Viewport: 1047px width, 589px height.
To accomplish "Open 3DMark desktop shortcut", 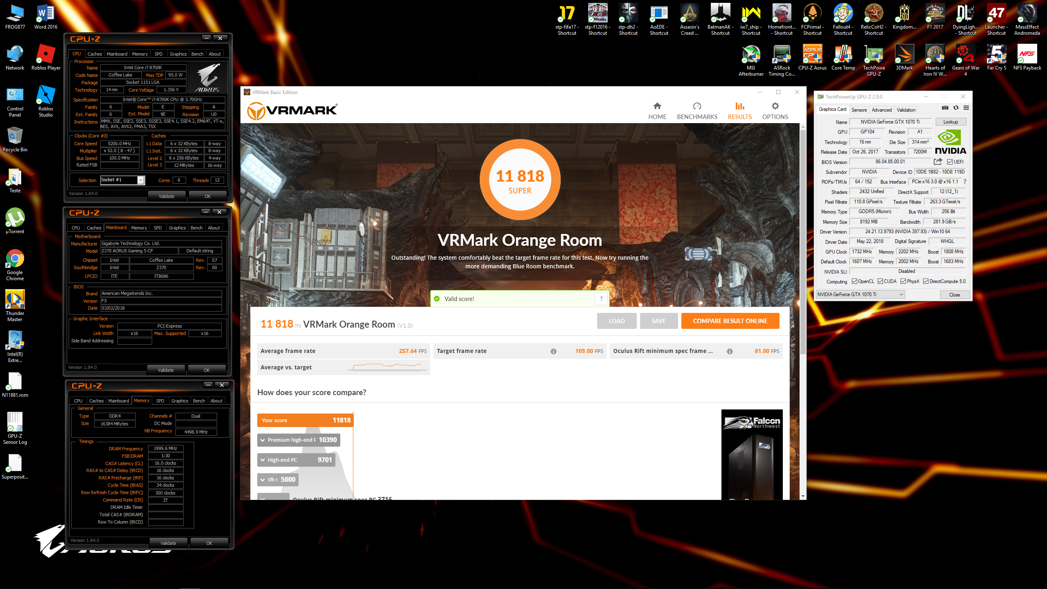I will tap(904, 57).
